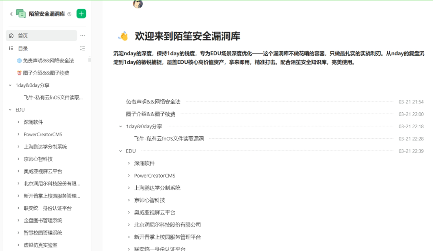
Task: Open 圈子介绍&&圈子续费 link in the main list
Action: pos(150,114)
